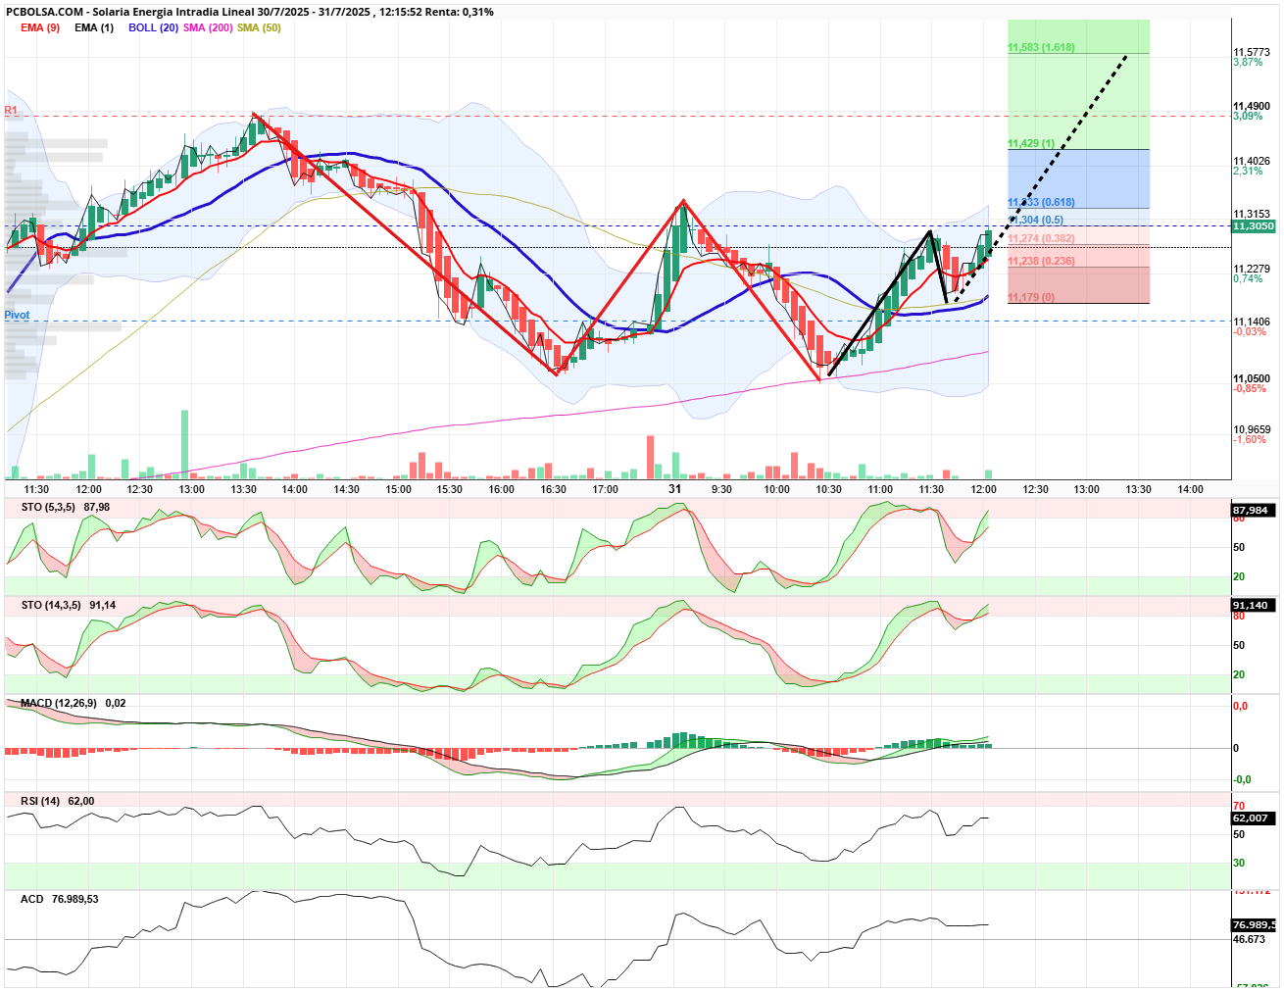This screenshot has height=992, width=1284.
Task: Select the BOLL (20) legend label
Action: click(x=153, y=27)
